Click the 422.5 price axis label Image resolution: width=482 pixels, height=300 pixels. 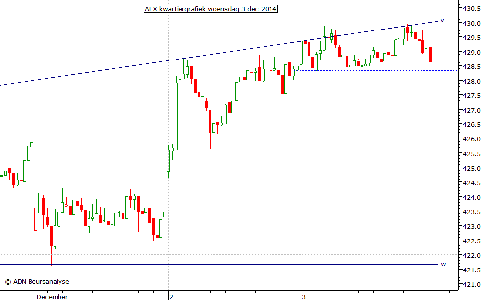(472, 241)
